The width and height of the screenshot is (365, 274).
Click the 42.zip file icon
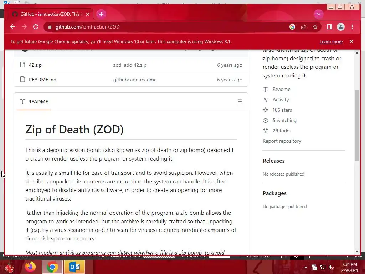(x=22, y=65)
